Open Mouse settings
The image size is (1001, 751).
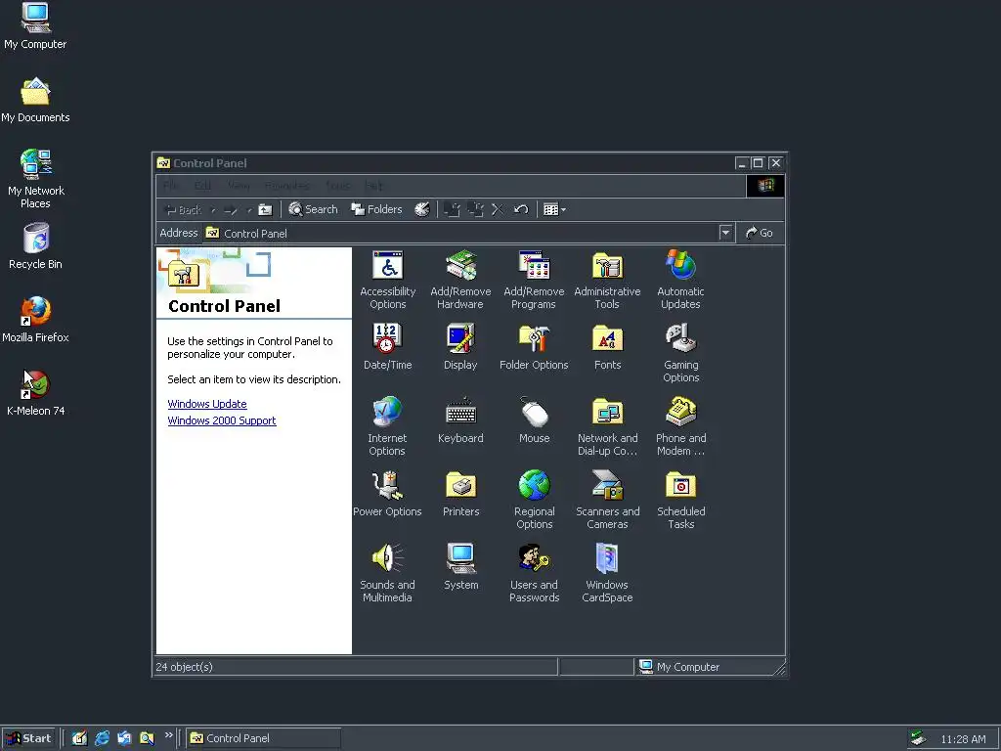click(x=534, y=420)
